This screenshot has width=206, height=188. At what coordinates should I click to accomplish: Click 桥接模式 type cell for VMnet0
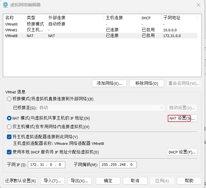[35, 24]
